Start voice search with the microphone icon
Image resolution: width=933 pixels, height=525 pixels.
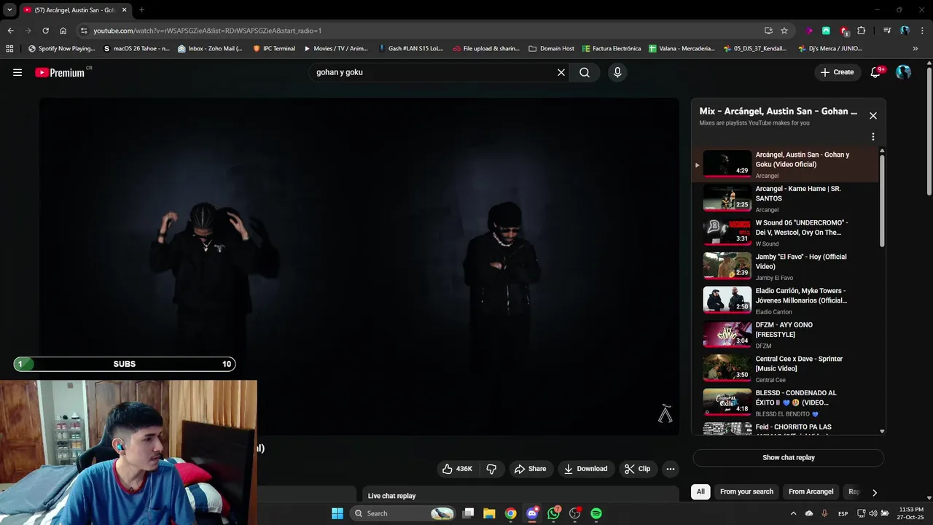click(617, 72)
